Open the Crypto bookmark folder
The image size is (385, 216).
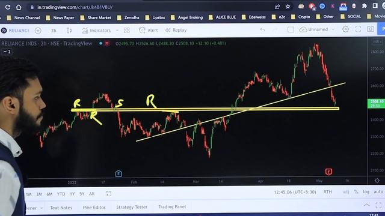pyautogui.click(x=301, y=17)
